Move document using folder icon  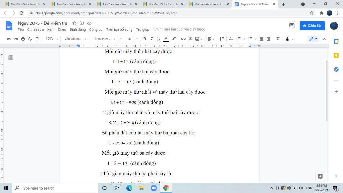click(x=82, y=23)
